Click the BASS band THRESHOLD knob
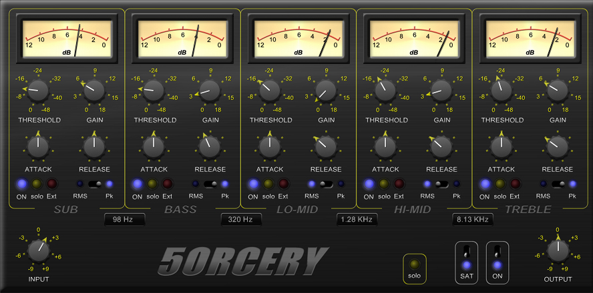The width and height of the screenshot is (593, 293). [154, 91]
